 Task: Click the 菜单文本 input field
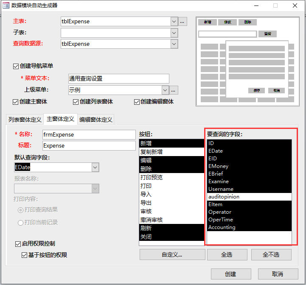point(119,78)
